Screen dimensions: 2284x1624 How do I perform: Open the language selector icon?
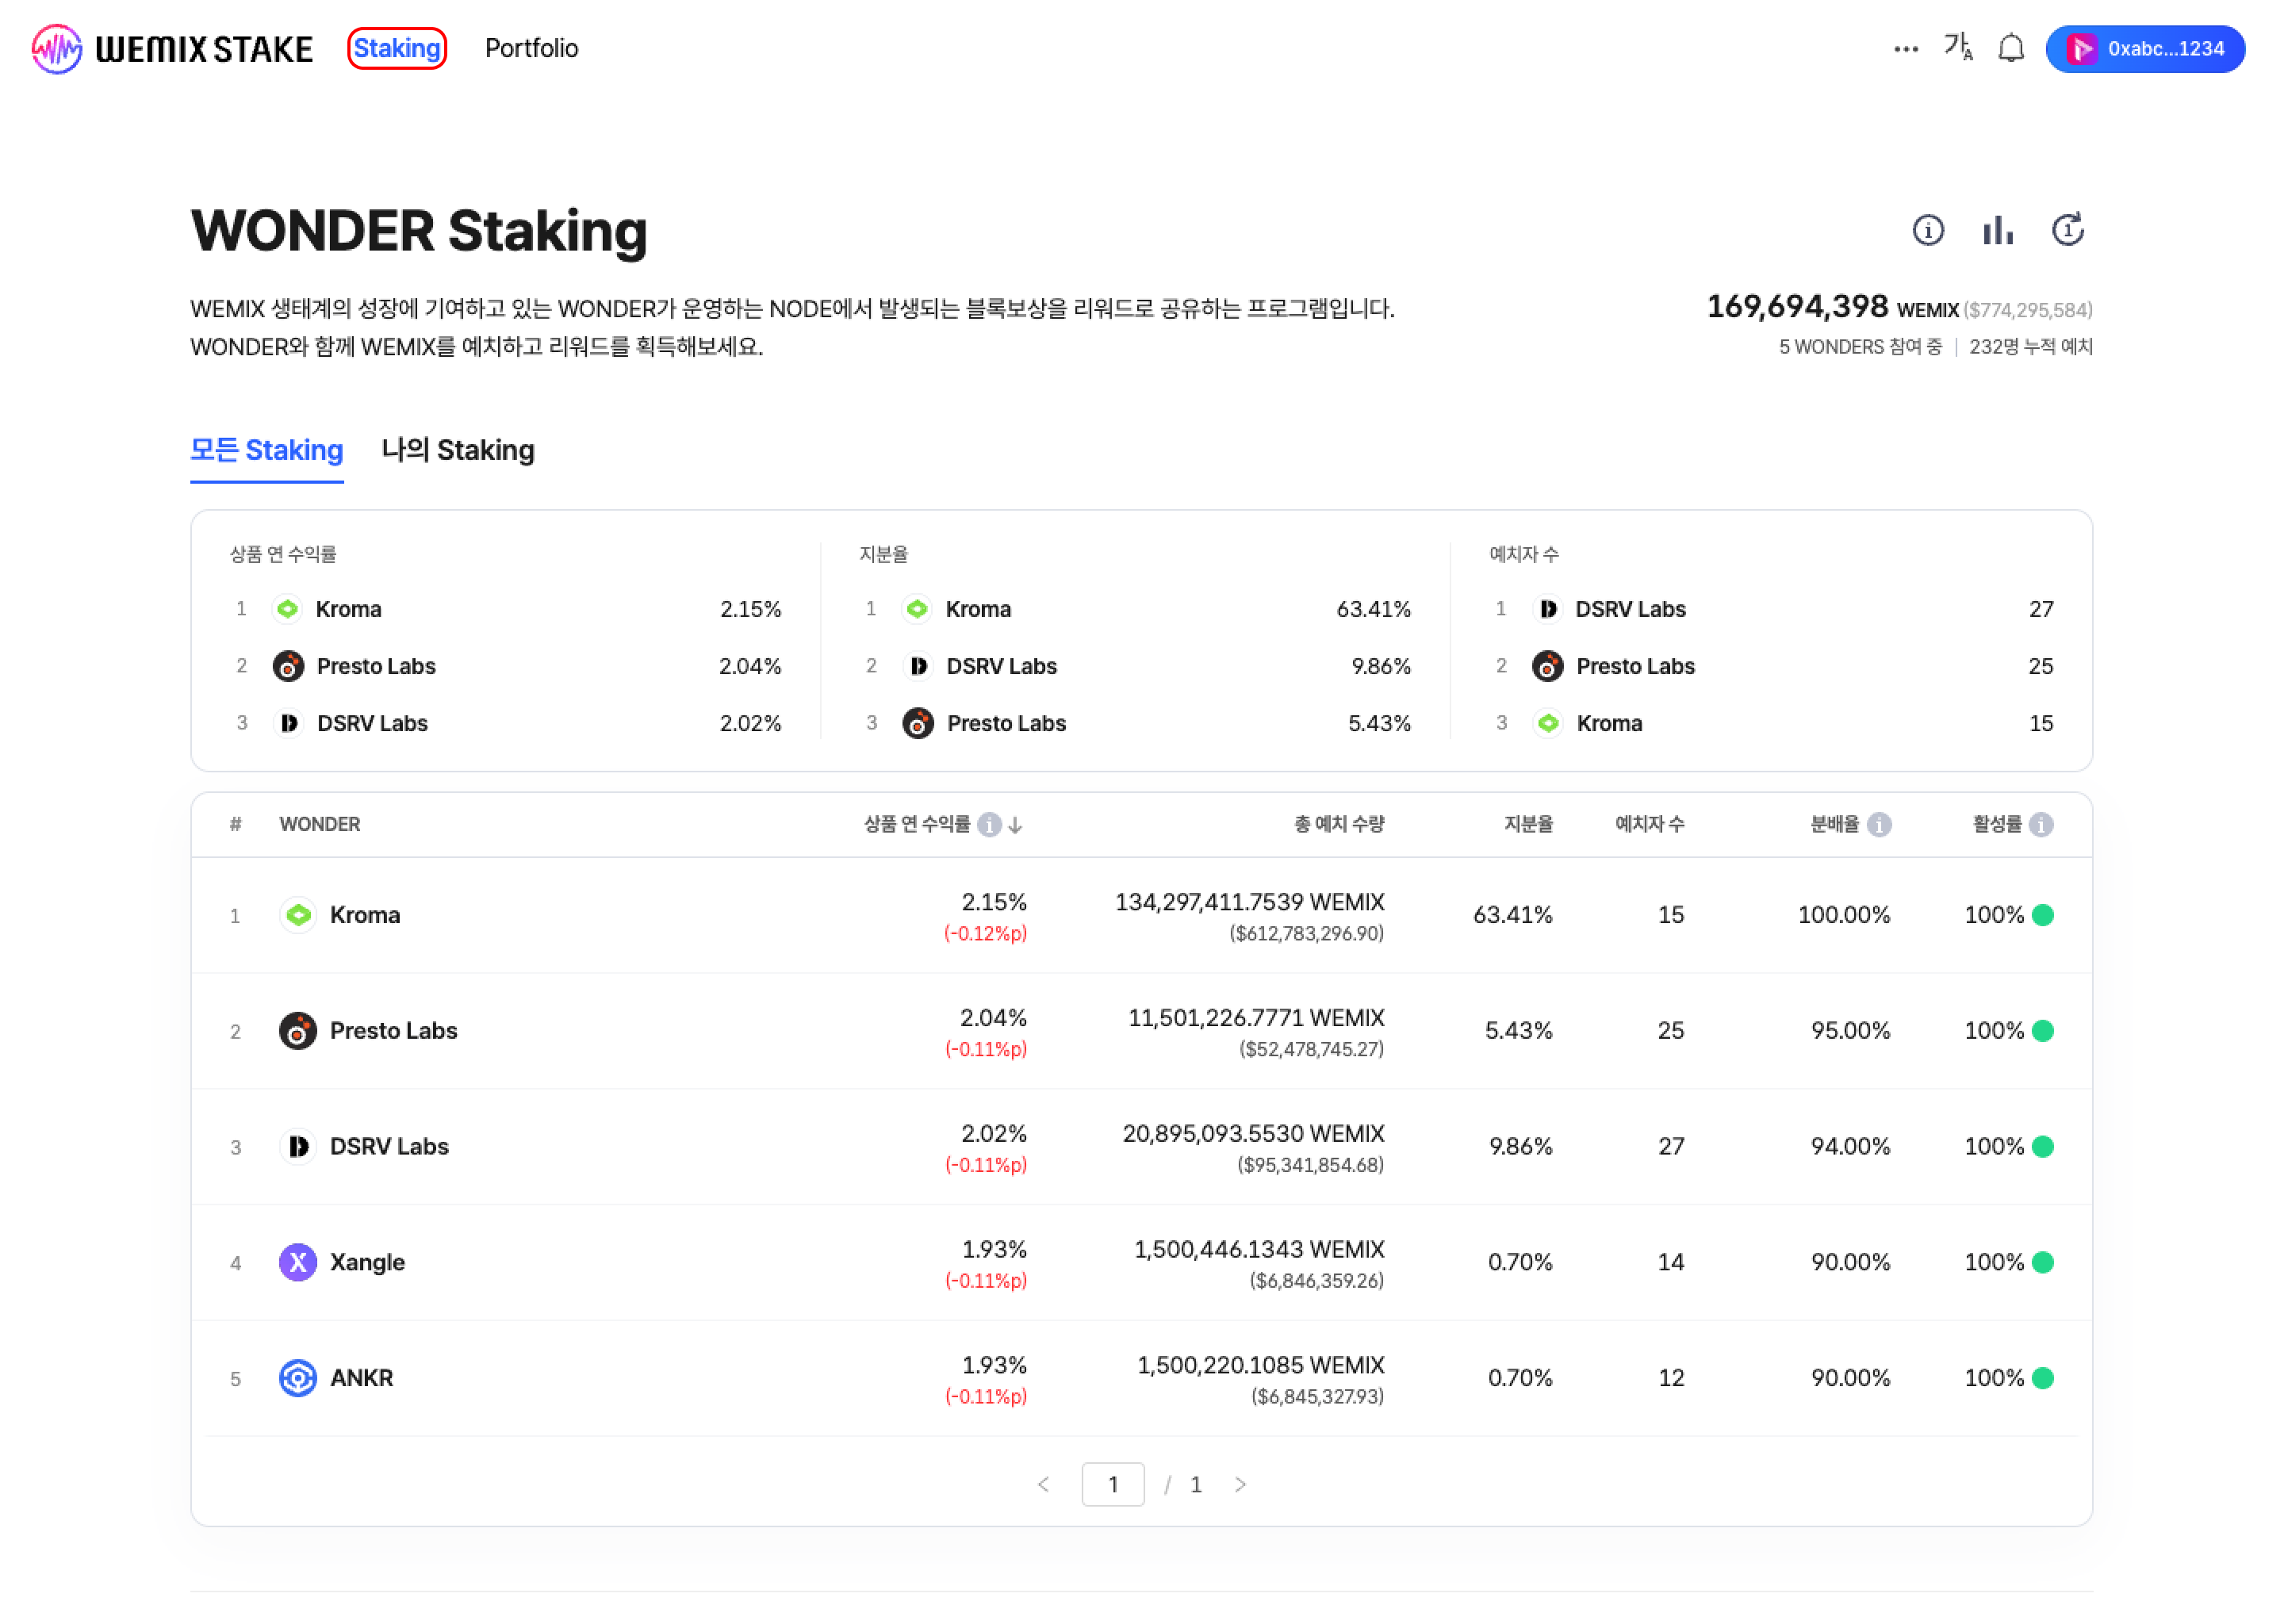pos(1957,48)
